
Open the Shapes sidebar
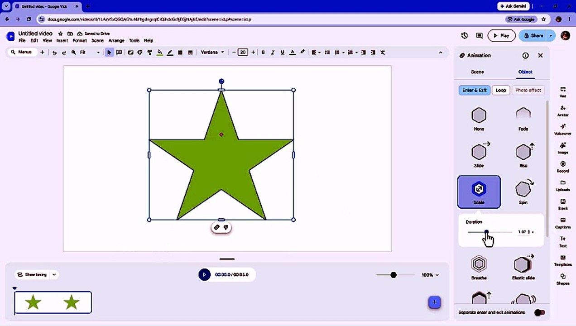(563, 279)
